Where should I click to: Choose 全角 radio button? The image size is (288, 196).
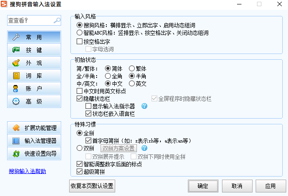coord(108,76)
